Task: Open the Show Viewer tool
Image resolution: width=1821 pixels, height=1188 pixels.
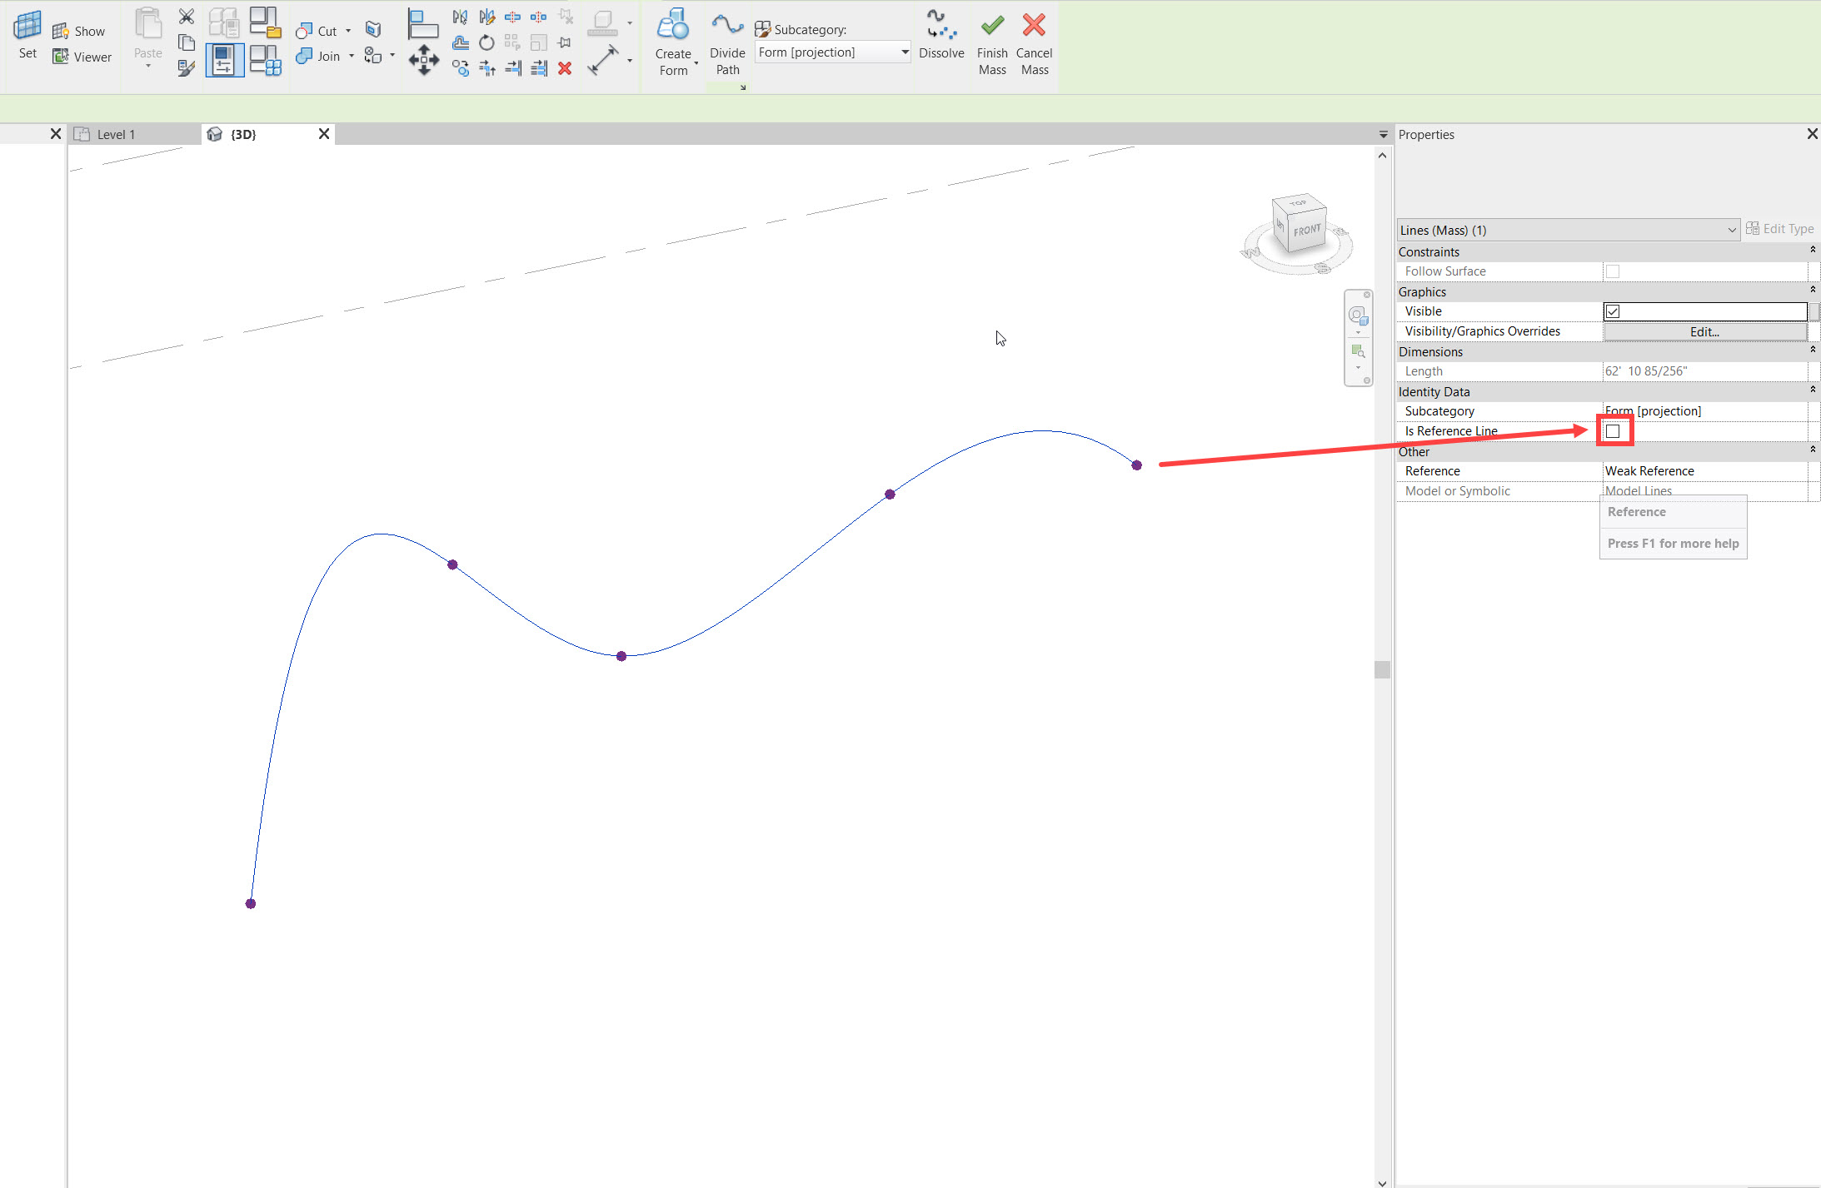Action: [x=81, y=56]
